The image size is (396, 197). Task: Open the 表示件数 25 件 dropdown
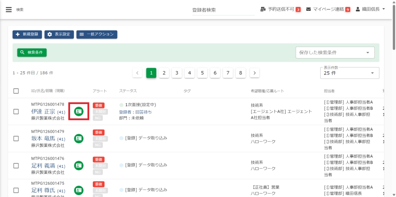(x=350, y=73)
